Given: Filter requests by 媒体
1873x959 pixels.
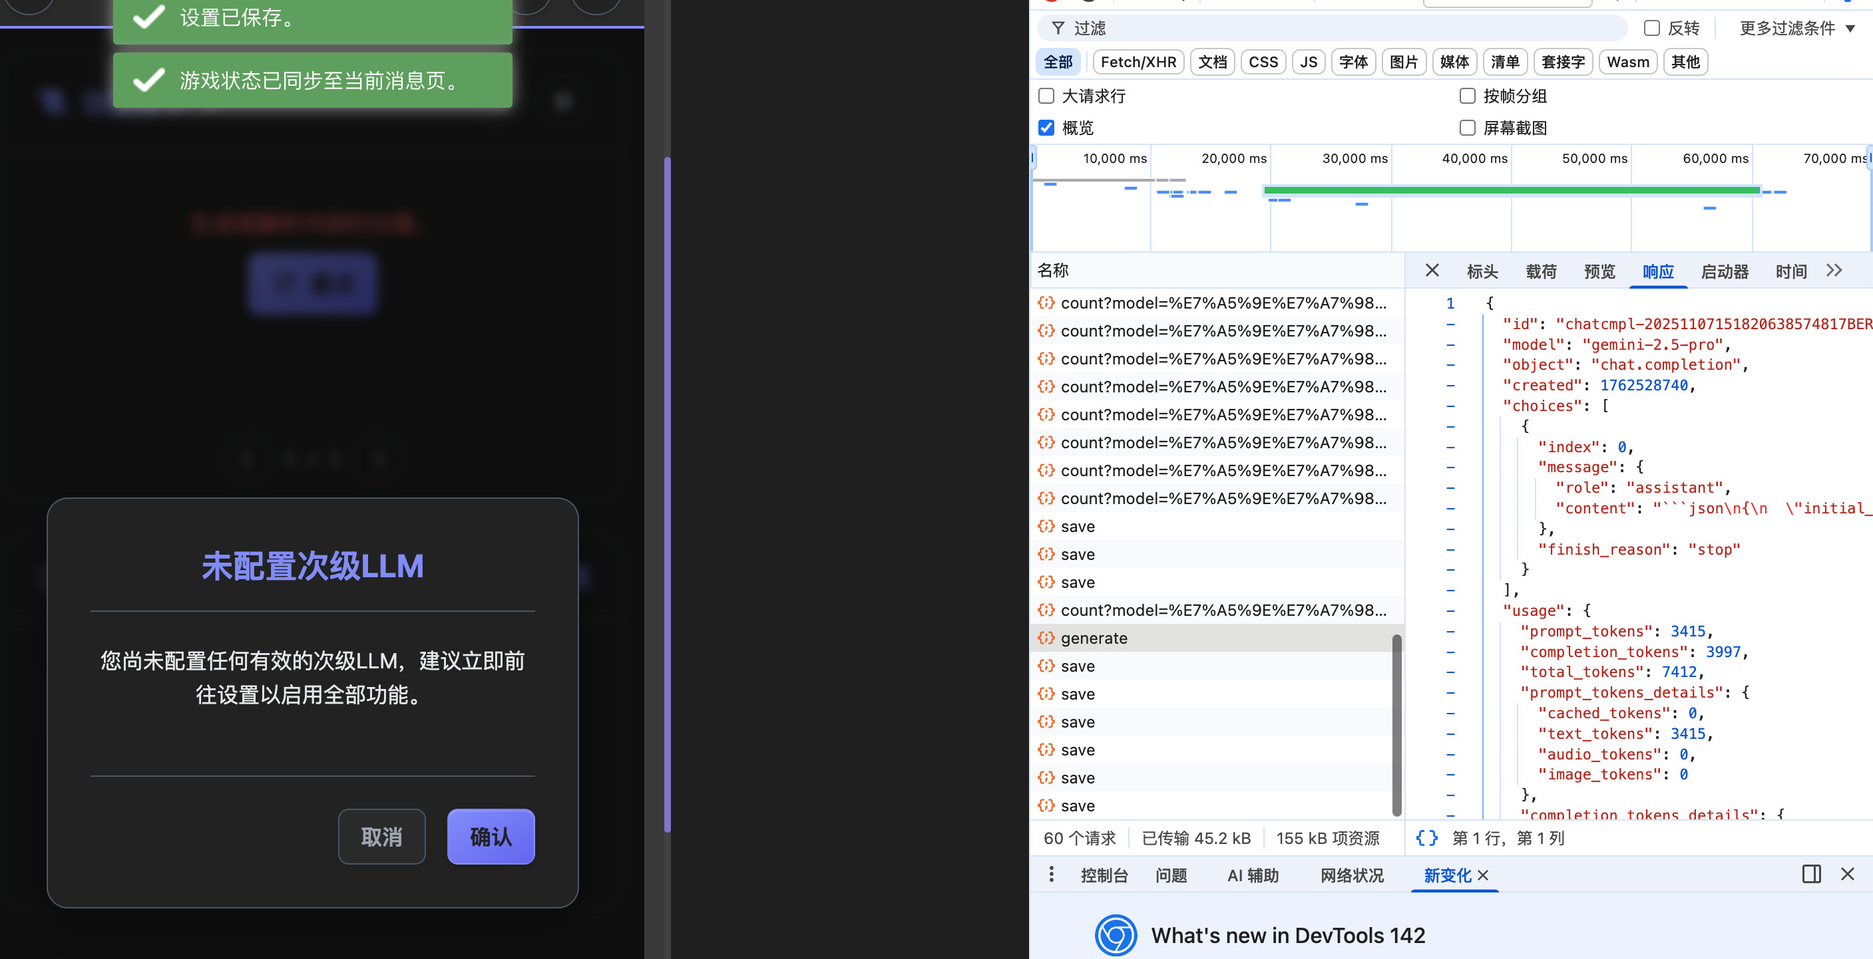Looking at the screenshot, I should pyautogui.click(x=1454, y=62).
